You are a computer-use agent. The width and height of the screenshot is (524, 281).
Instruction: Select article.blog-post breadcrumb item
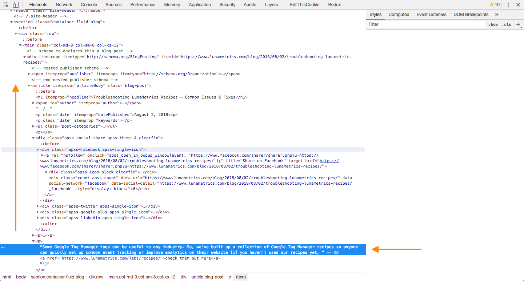(207, 277)
